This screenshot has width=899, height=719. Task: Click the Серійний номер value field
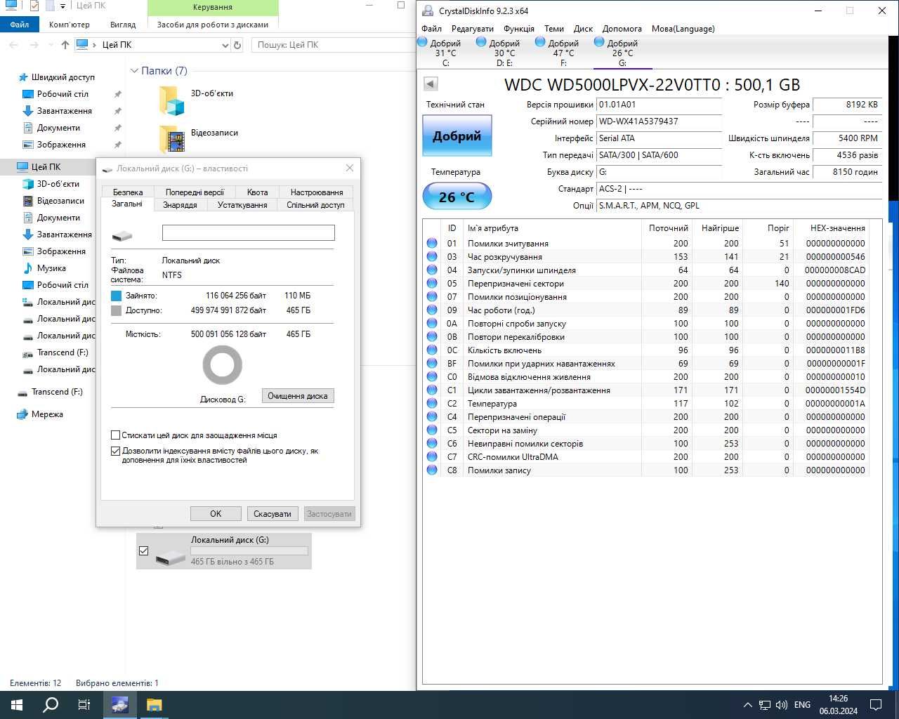tap(659, 121)
